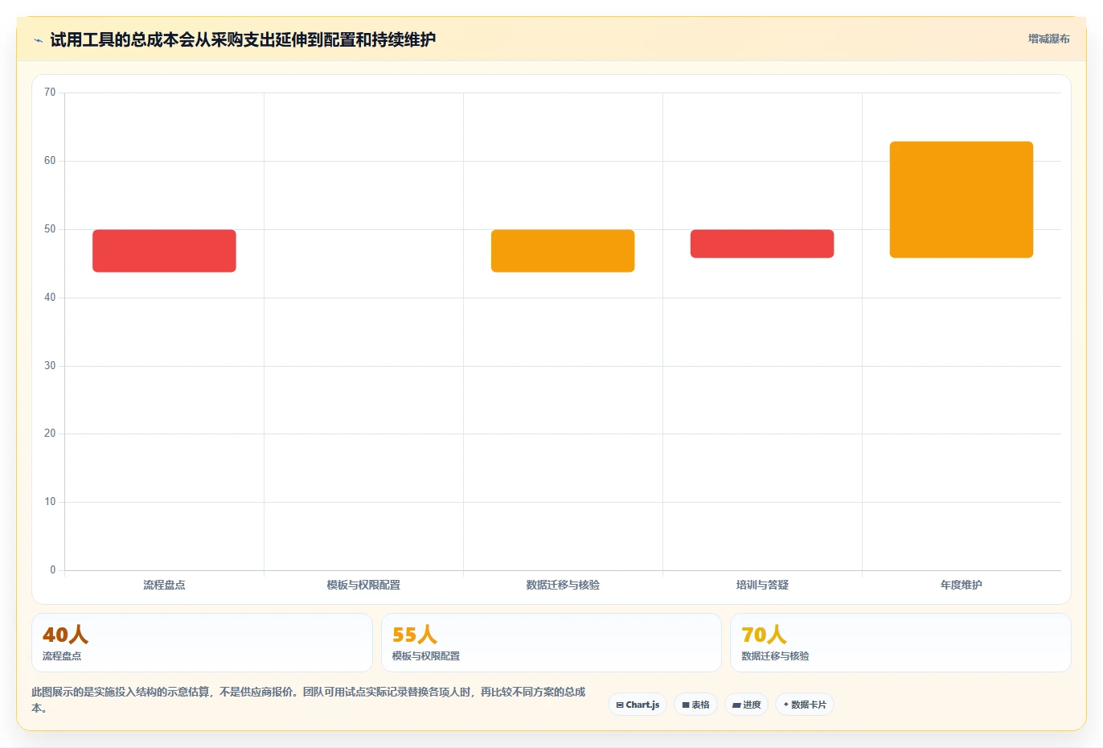Open the 70人 数据迁移与核验 stat card
1103x748 pixels.
tap(900, 643)
